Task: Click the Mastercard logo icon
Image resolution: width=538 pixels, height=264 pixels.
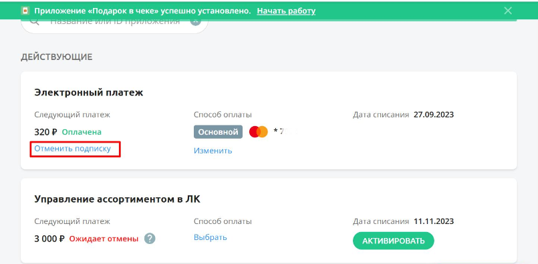Action: click(259, 132)
